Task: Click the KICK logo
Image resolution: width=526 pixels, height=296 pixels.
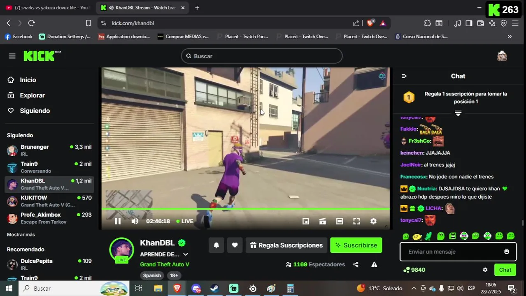Action: click(x=42, y=56)
